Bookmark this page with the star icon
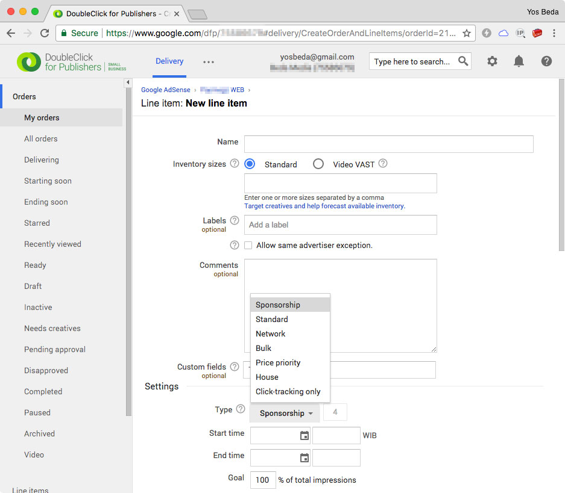Image resolution: width=565 pixels, height=493 pixels. click(467, 33)
